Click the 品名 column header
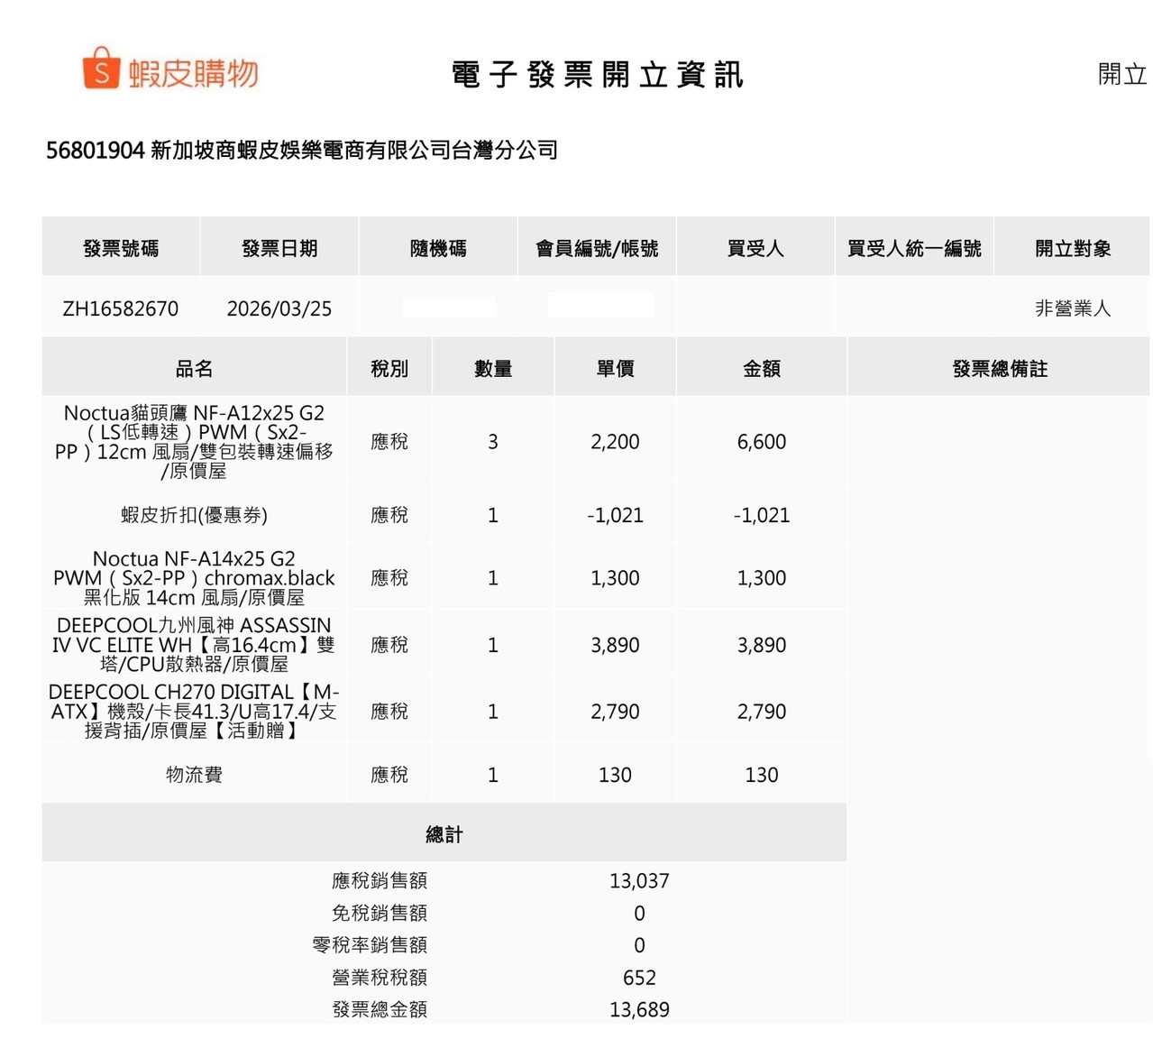 point(194,368)
